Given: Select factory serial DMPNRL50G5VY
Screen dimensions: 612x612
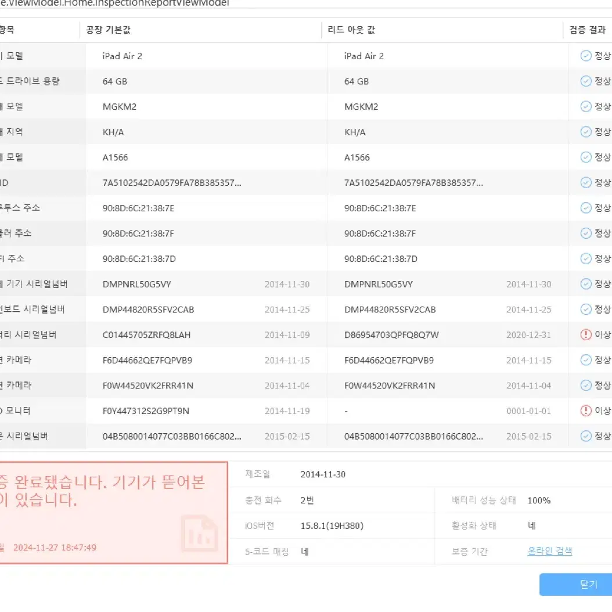Looking at the screenshot, I should [136, 284].
